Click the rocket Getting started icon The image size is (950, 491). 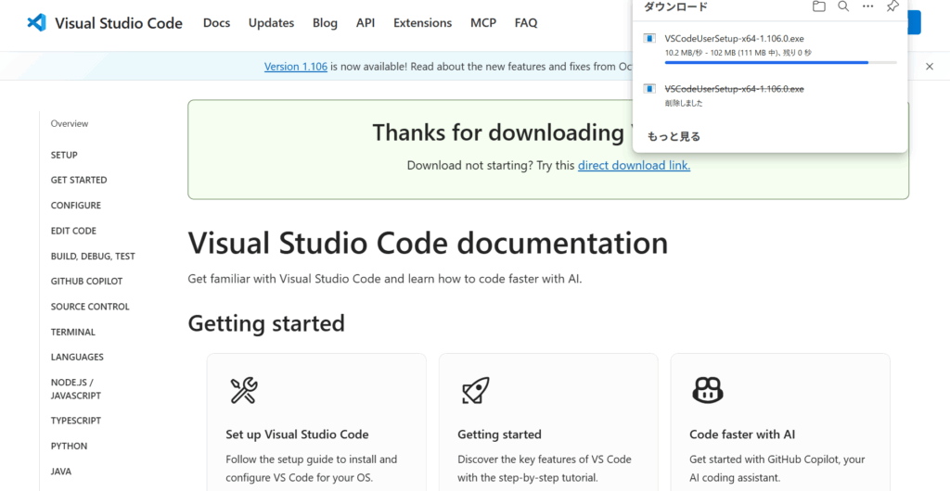(475, 390)
